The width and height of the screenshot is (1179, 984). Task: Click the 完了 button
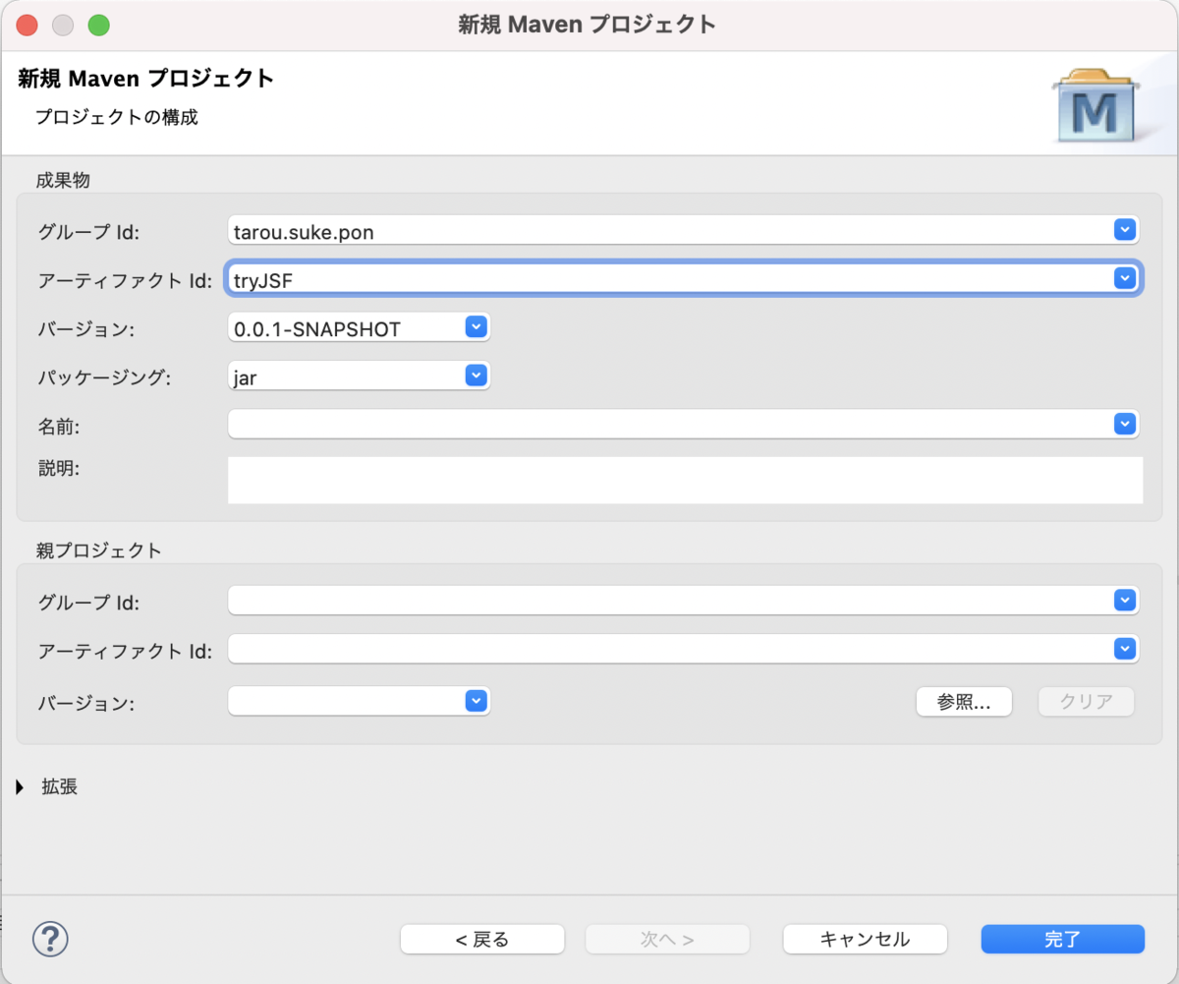click(x=1063, y=939)
